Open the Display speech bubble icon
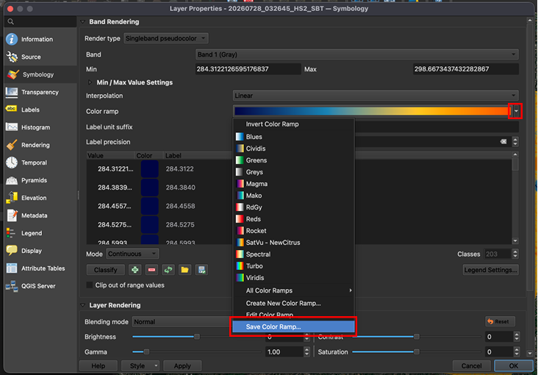538x375 pixels. 12,250
